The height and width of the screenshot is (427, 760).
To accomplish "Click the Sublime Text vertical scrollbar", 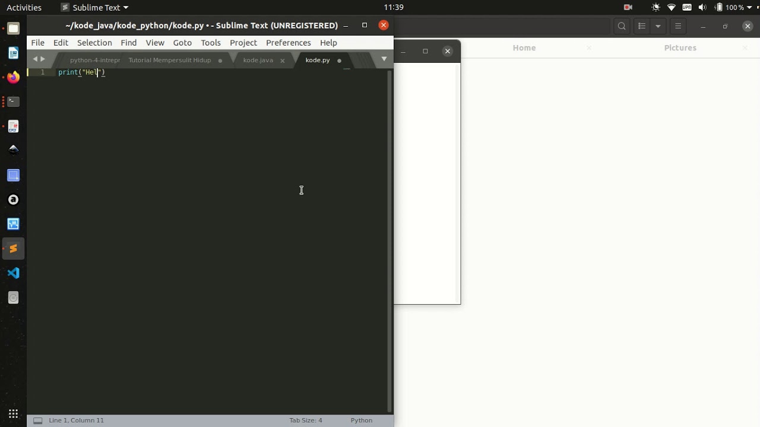I will point(389,240).
